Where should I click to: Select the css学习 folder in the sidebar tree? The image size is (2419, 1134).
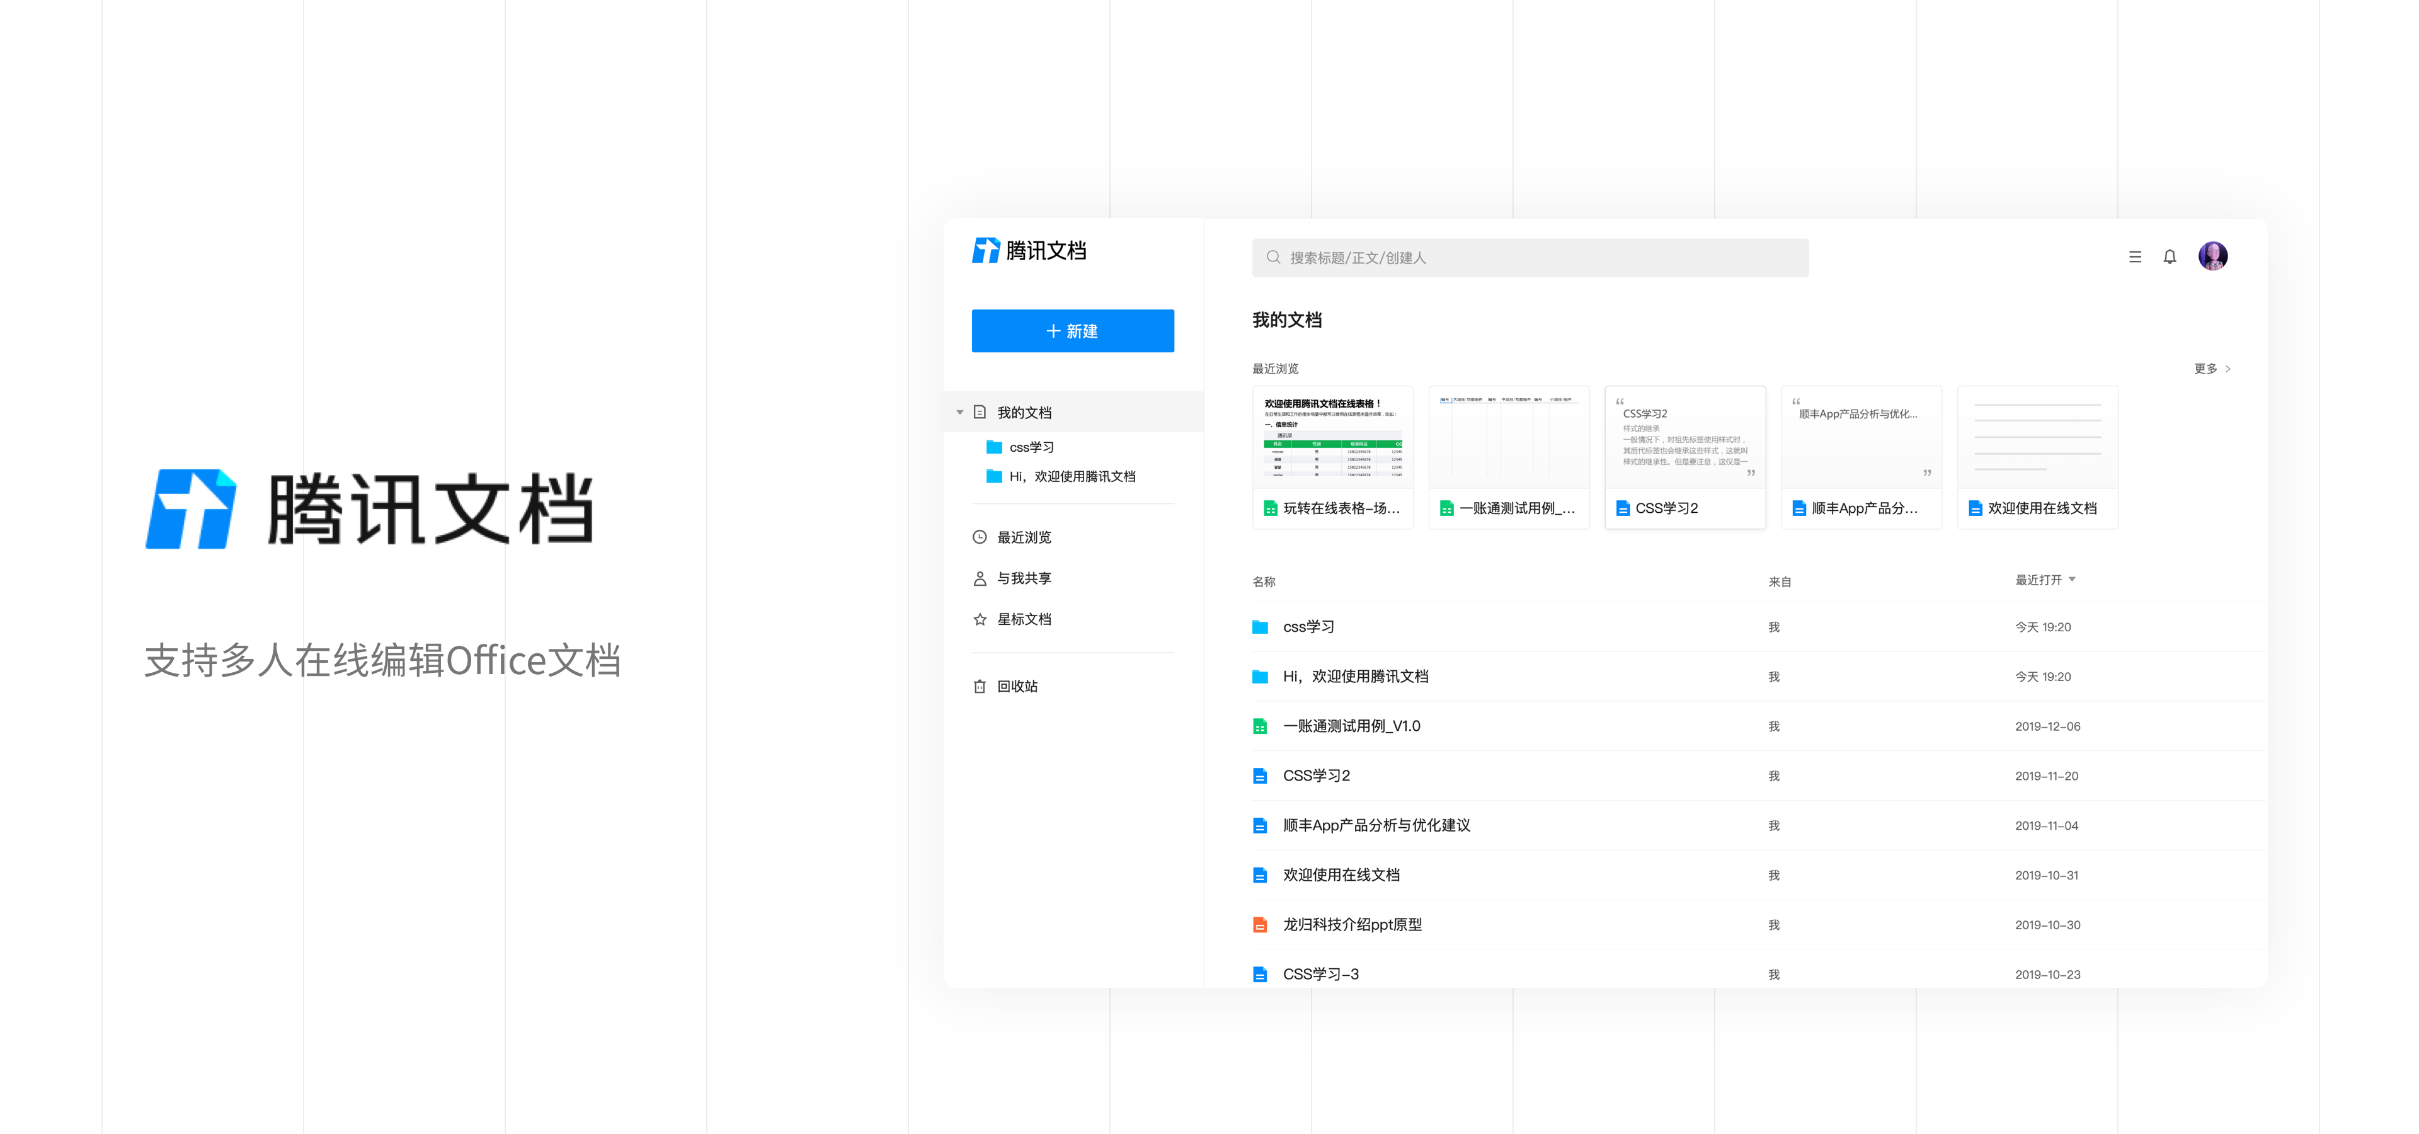coord(1031,448)
